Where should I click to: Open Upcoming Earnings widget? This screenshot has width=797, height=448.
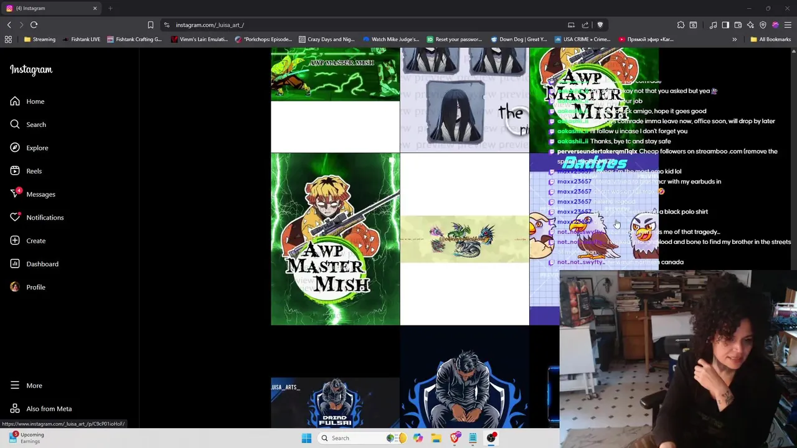[26, 438]
